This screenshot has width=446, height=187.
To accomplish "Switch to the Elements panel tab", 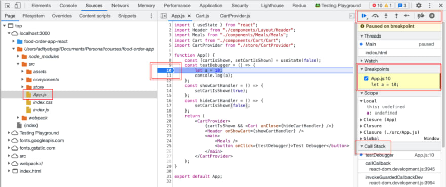I will [41, 5].
